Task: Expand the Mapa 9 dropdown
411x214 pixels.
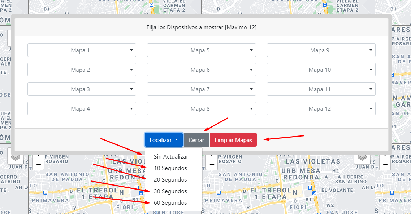Action: coord(321,50)
